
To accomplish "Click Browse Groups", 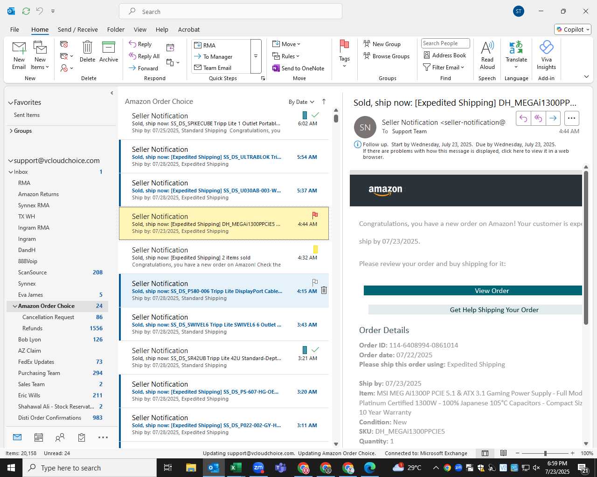I will pos(386,56).
